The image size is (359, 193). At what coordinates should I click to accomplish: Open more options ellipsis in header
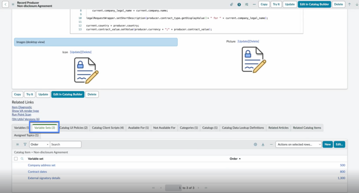point(254,4)
